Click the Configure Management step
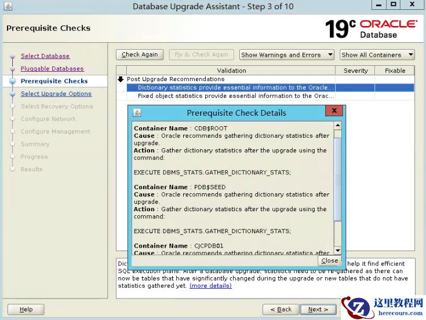 (56, 131)
